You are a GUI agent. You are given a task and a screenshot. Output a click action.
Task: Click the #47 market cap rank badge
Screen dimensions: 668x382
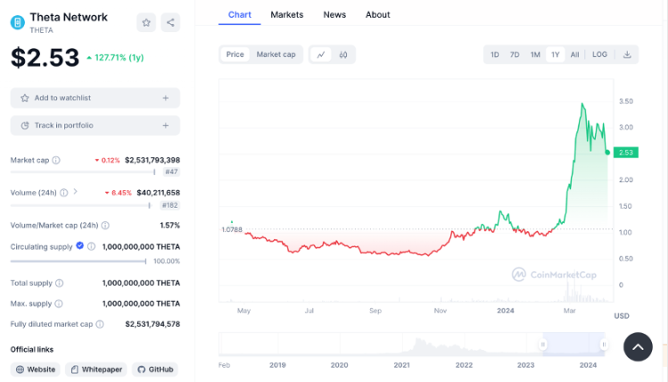pyautogui.click(x=171, y=172)
